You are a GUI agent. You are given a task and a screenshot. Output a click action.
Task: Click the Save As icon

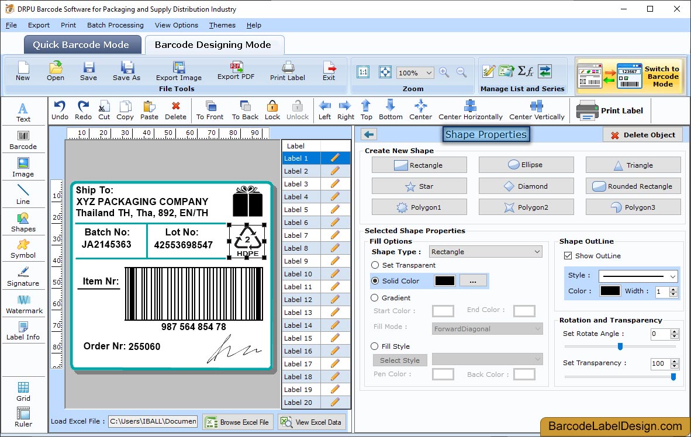(x=126, y=71)
